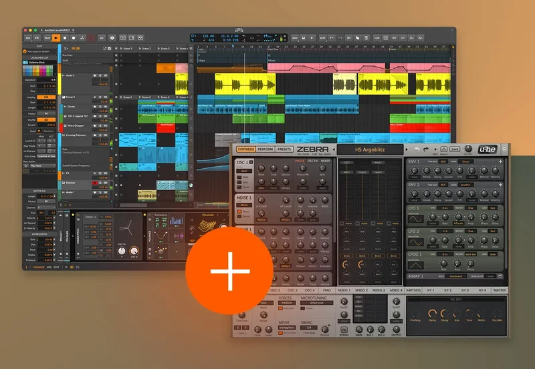This screenshot has height=369, width=535.
Task: Click the plus icon on ENV 2 panel
Action: (500, 184)
